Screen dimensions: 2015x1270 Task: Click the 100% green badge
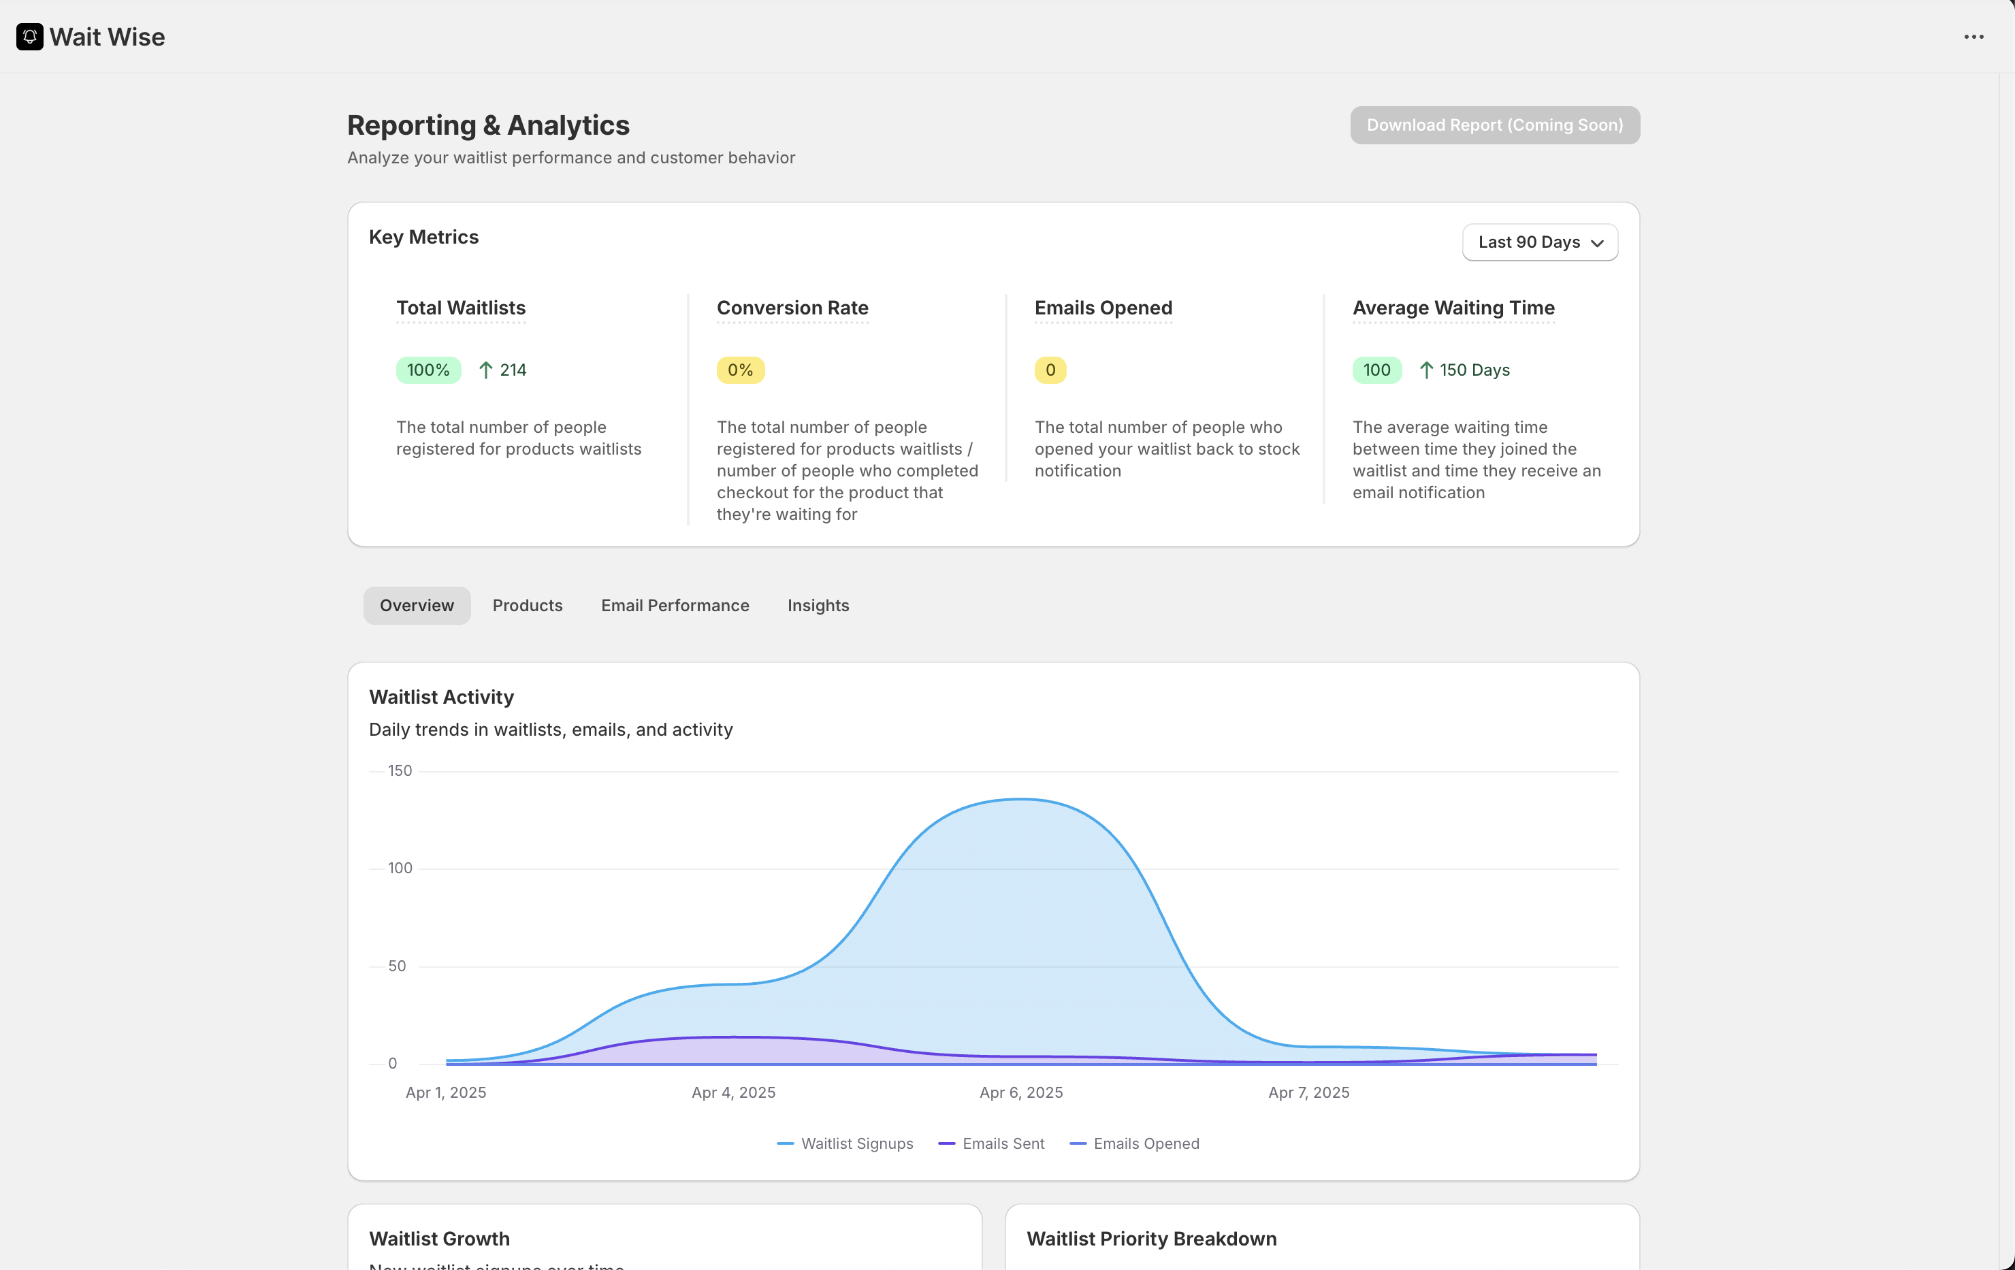[428, 370]
